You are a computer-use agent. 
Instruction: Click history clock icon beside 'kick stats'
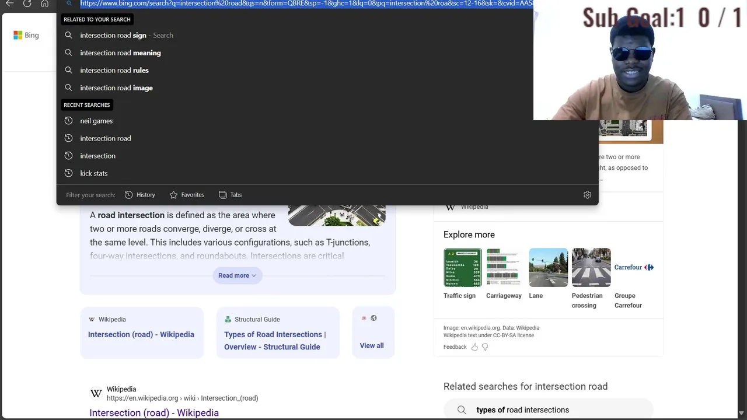(68, 173)
